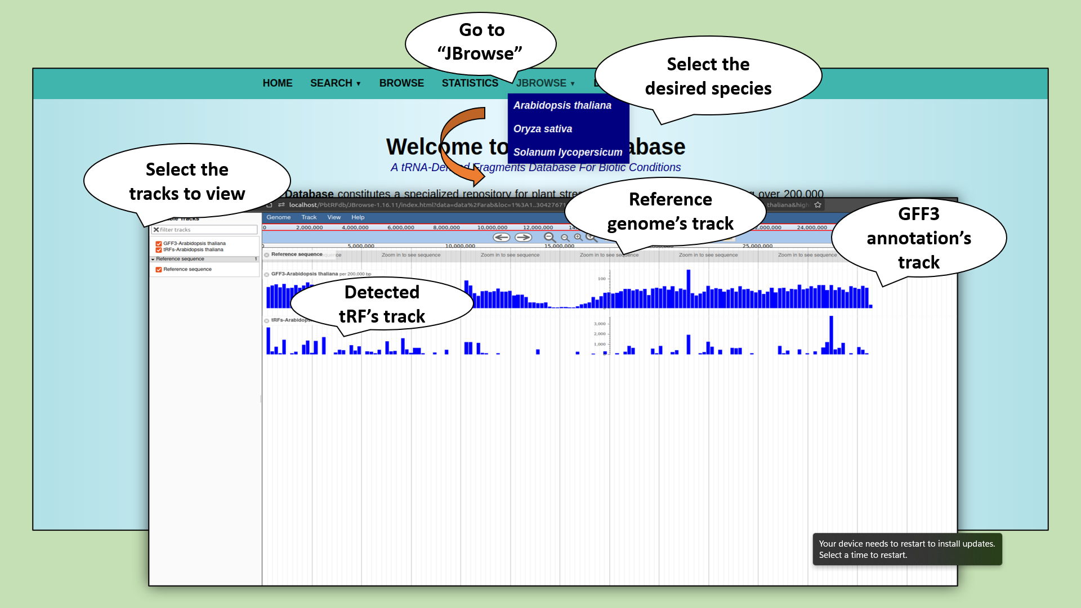Choose Solanum lycopersicum from species menu
The image size is (1081, 608).
[568, 152]
